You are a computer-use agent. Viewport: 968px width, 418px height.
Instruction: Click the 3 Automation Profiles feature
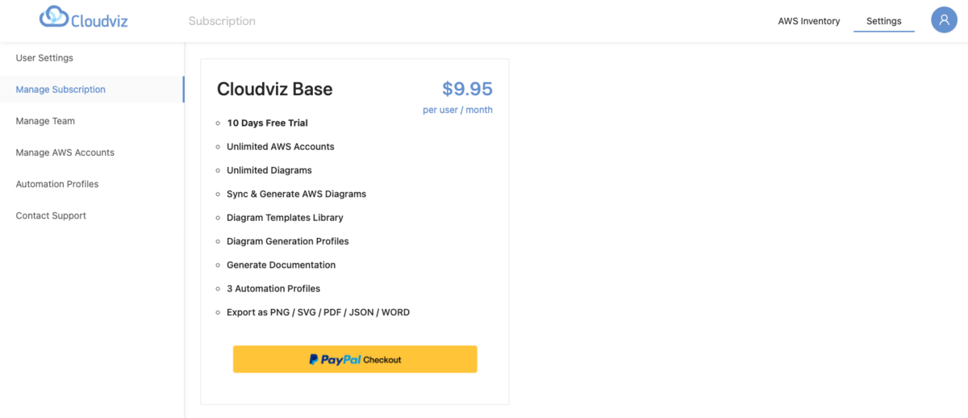point(273,289)
